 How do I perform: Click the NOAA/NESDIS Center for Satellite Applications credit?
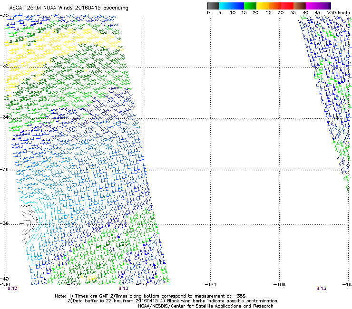(205, 306)
